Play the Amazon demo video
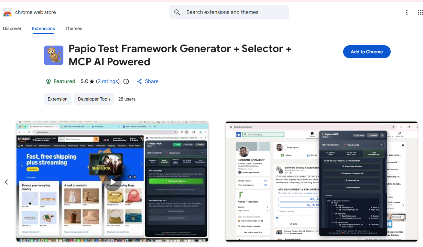The height and width of the screenshot is (247, 423). tap(113, 182)
